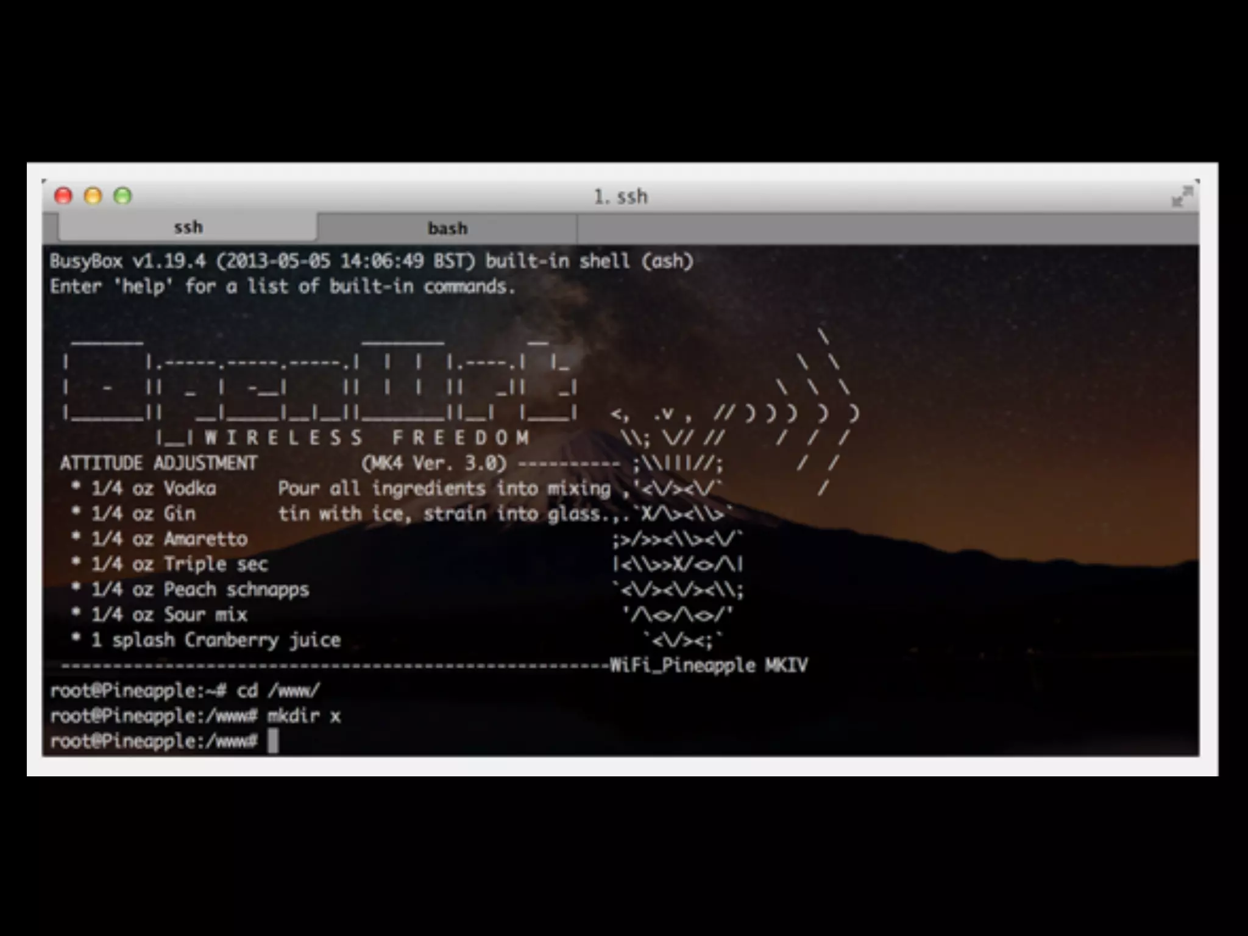Screen dimensions: 1248x936
Task: Switch to the bash tab
Action: (x=447, y=229)
